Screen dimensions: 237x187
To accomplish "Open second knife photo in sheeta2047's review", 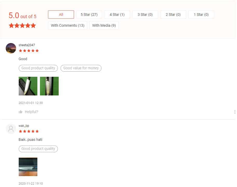I will click(x=49, y=86).
